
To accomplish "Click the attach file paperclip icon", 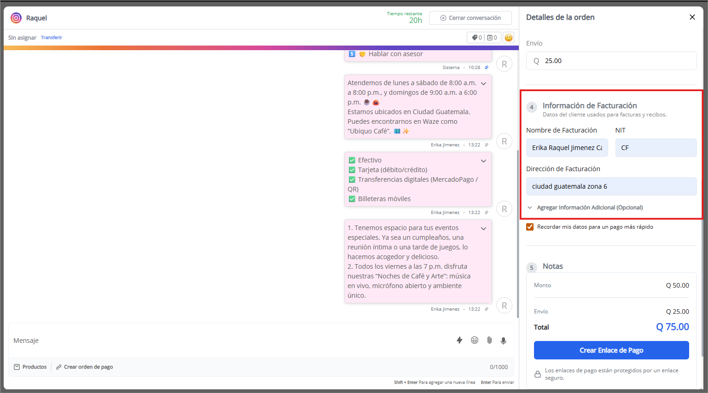I will coord(489,340).
